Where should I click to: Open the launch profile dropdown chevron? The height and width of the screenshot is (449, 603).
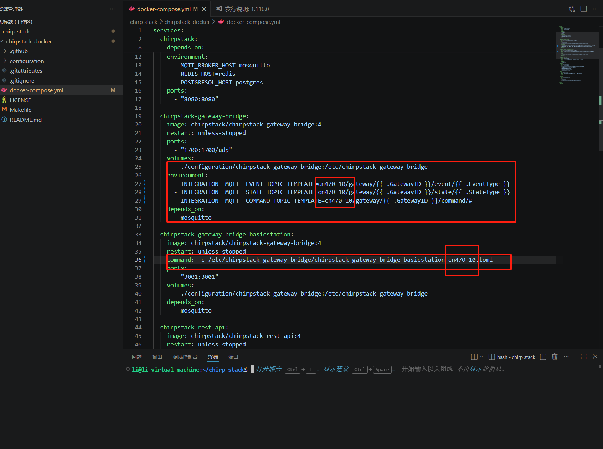(x=481, y=357)
